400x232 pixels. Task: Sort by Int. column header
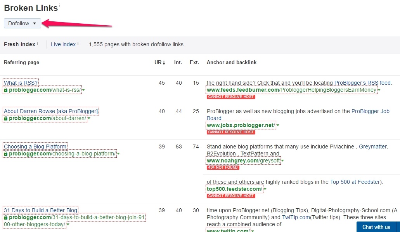[x=178, y=62]
